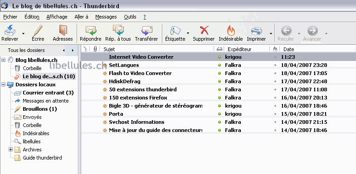
Task: Collapse the Blog libellules.ch account tree
Action: point(3,60)
